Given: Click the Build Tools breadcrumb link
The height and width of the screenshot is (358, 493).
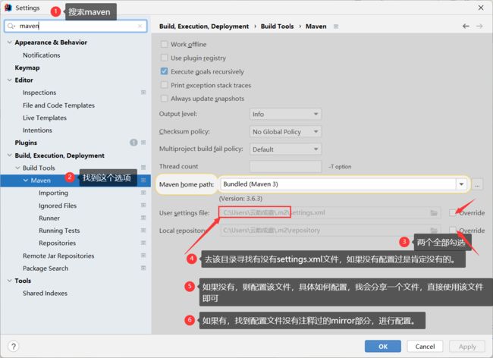Looking at the screenshot, I should [x=277, y=27].
